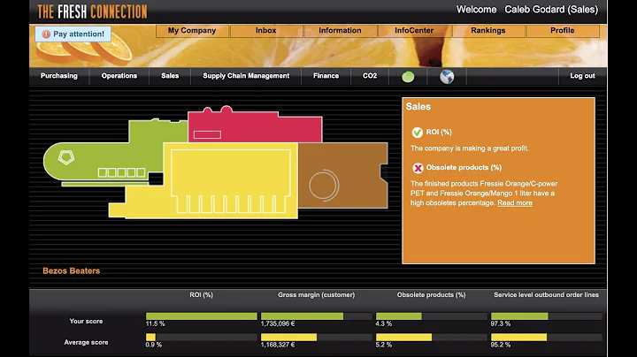The width and height of the screenshot is (637, 357).
Task: Open the Profile tab
Action: coord(563,31)
